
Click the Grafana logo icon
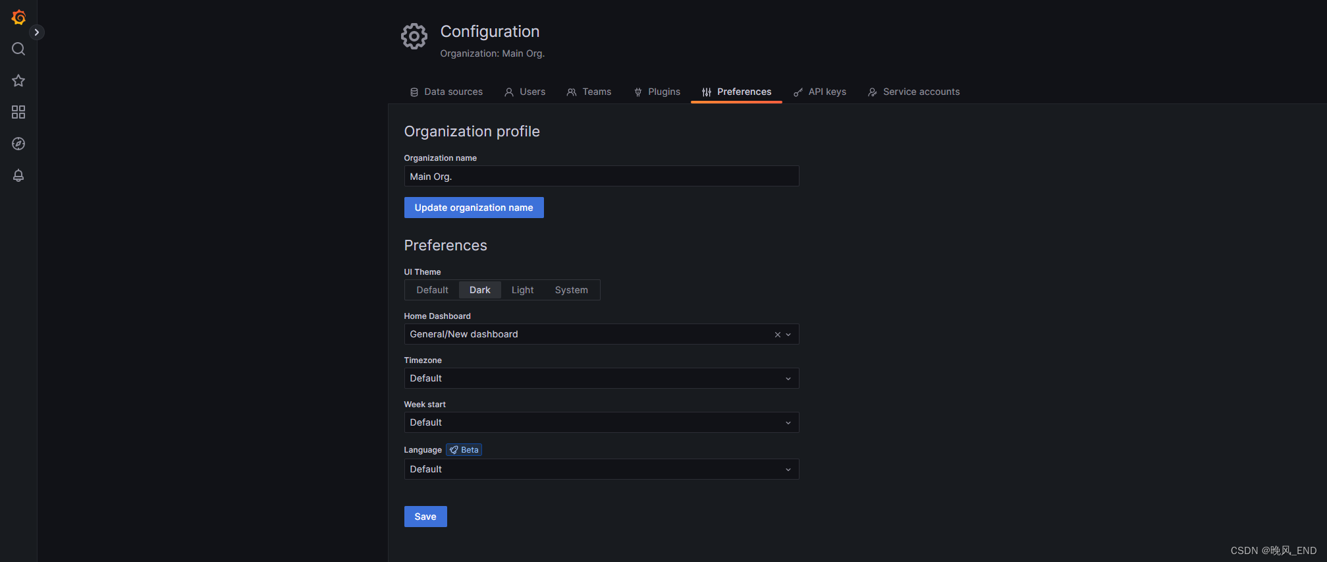coord(18,17)
